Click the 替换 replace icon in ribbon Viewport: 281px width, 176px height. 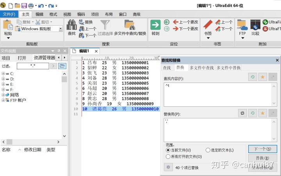pyautogui.click(x=82, y=22)
